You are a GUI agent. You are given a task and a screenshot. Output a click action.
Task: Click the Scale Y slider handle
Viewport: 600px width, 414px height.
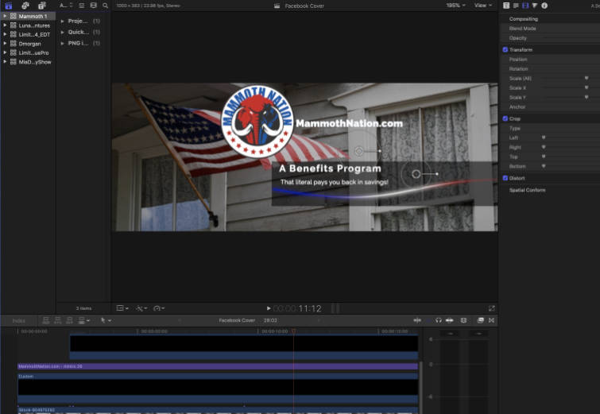click(x=586, y=97)
